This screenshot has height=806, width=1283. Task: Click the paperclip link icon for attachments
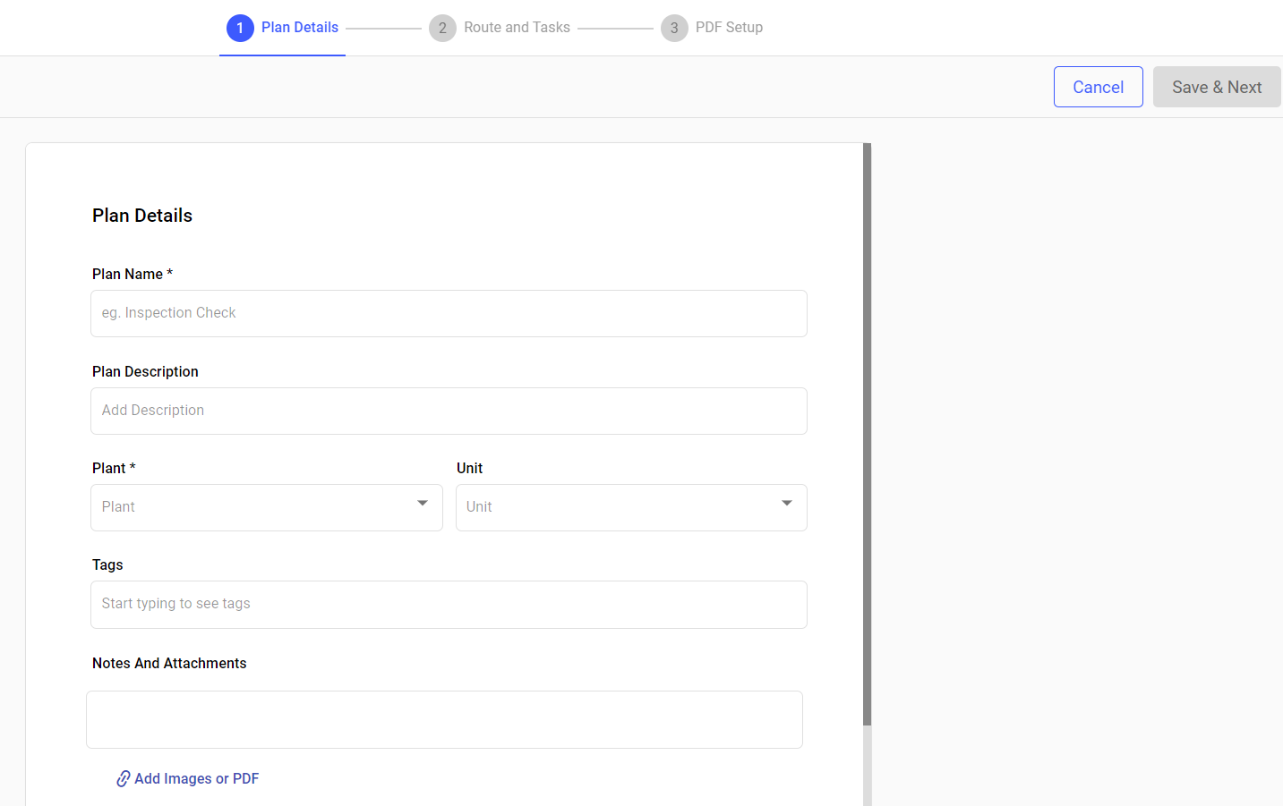[x=124, y=779]
